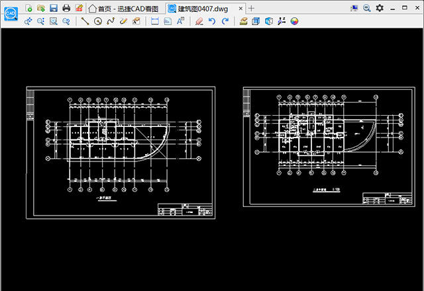Select the line measurement tool

[x=85, y=21]
